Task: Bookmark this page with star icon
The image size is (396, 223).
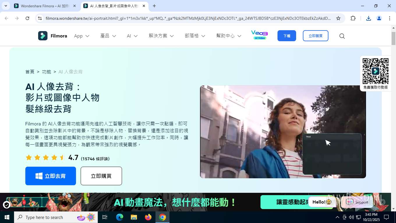Action: pos(338,18)
